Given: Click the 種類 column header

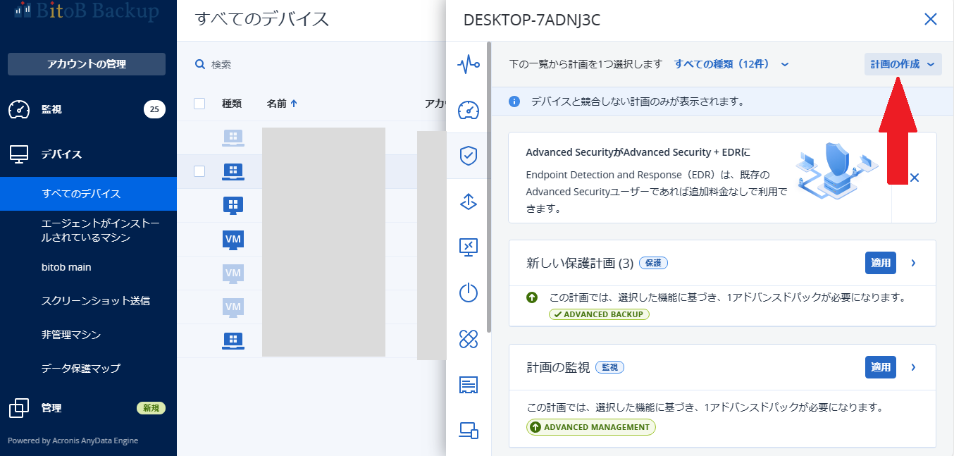Looking at the screenshot, I should [232, 104].
